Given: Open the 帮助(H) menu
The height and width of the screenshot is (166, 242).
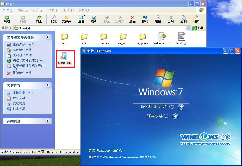Looking at the screenshot, I should [x=83, y=10].
